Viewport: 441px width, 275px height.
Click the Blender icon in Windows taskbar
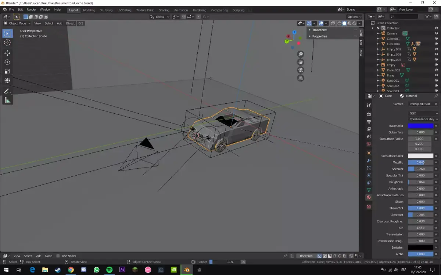(x=187, y=270)
